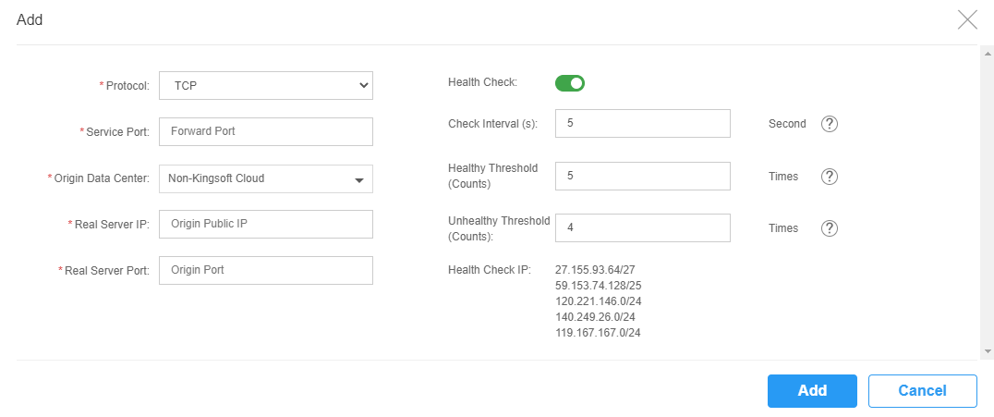Screen dimensions: 994x417
Task: Close the Add dialog with X
Action: pos(967,19)
